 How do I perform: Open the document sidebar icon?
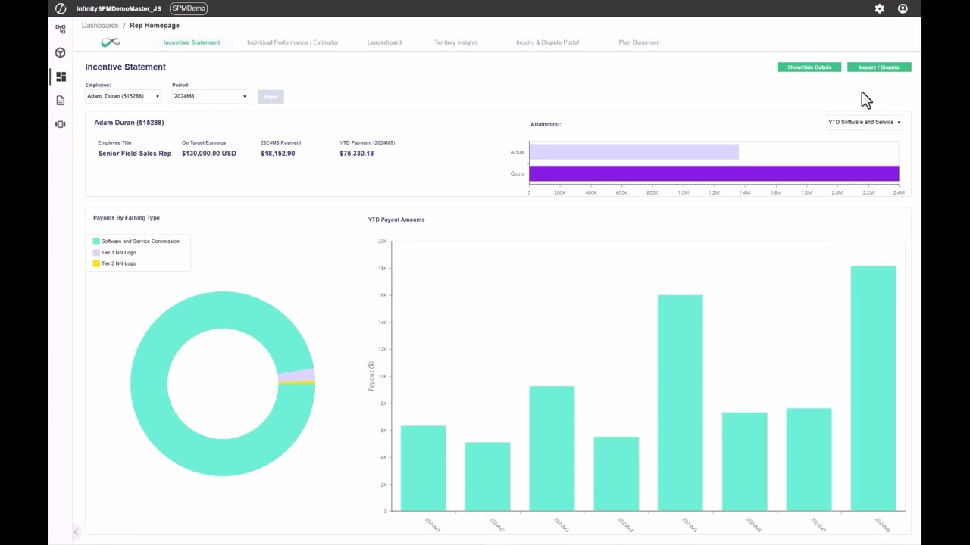61,101
